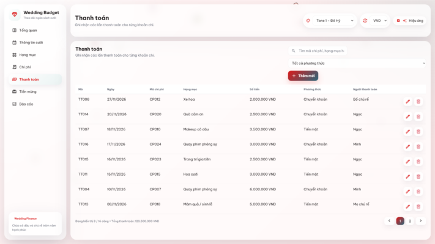Click the Ngày column header
Screen dimensions: 435x244
pos(111,89)
